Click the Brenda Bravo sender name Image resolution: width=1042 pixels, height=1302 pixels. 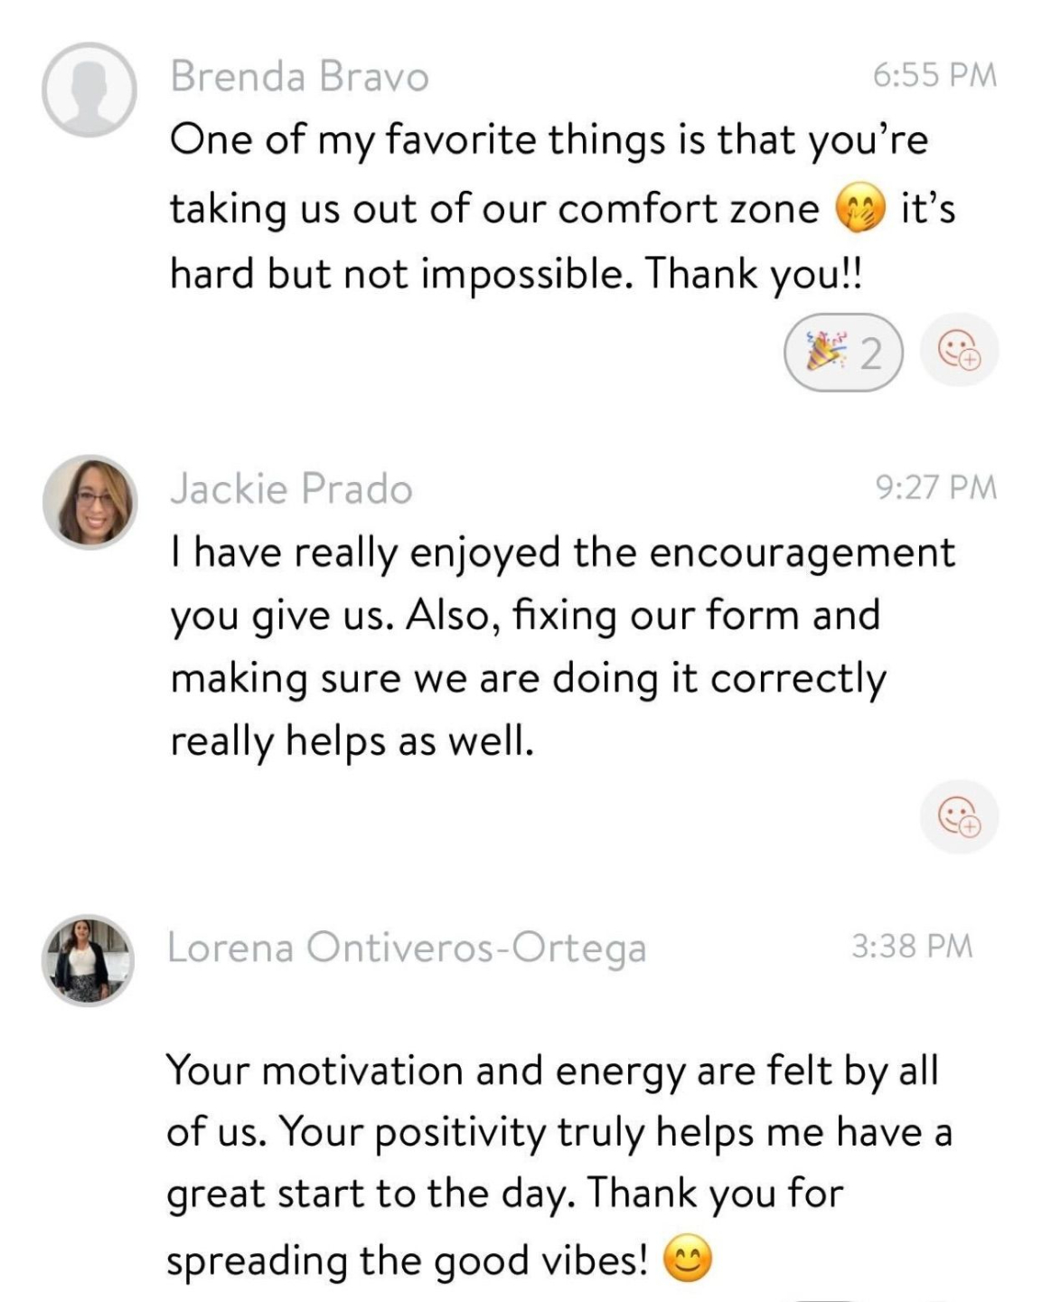[x=299, y=77]
